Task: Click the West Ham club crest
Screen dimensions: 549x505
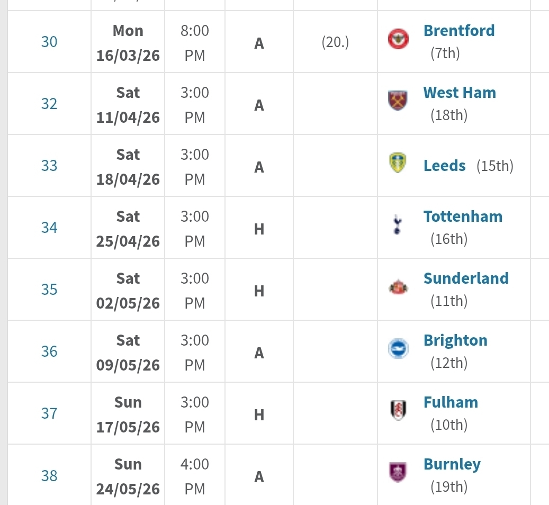Action: click(398, 101)
